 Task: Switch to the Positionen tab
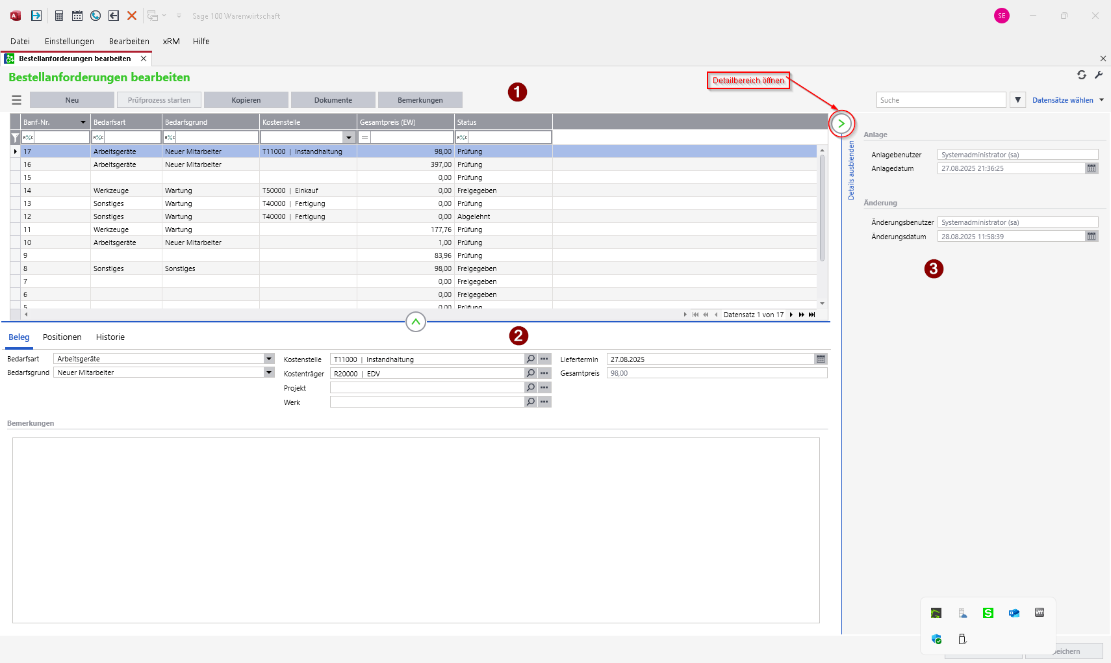[62, 337]
